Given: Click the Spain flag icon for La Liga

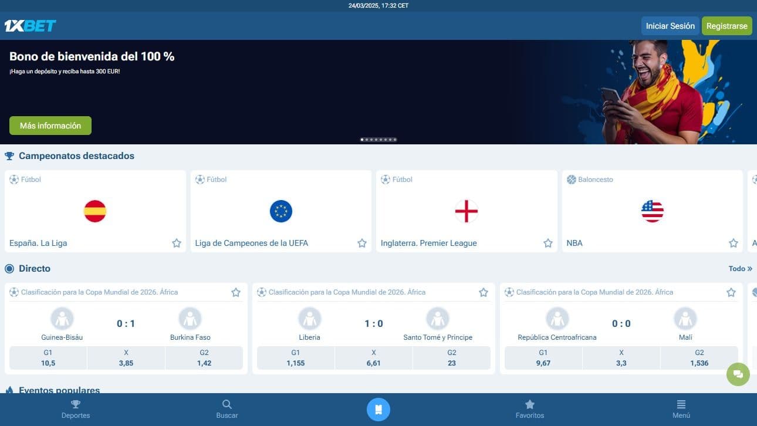Looking at the screenshot, I should coord(95,211).
